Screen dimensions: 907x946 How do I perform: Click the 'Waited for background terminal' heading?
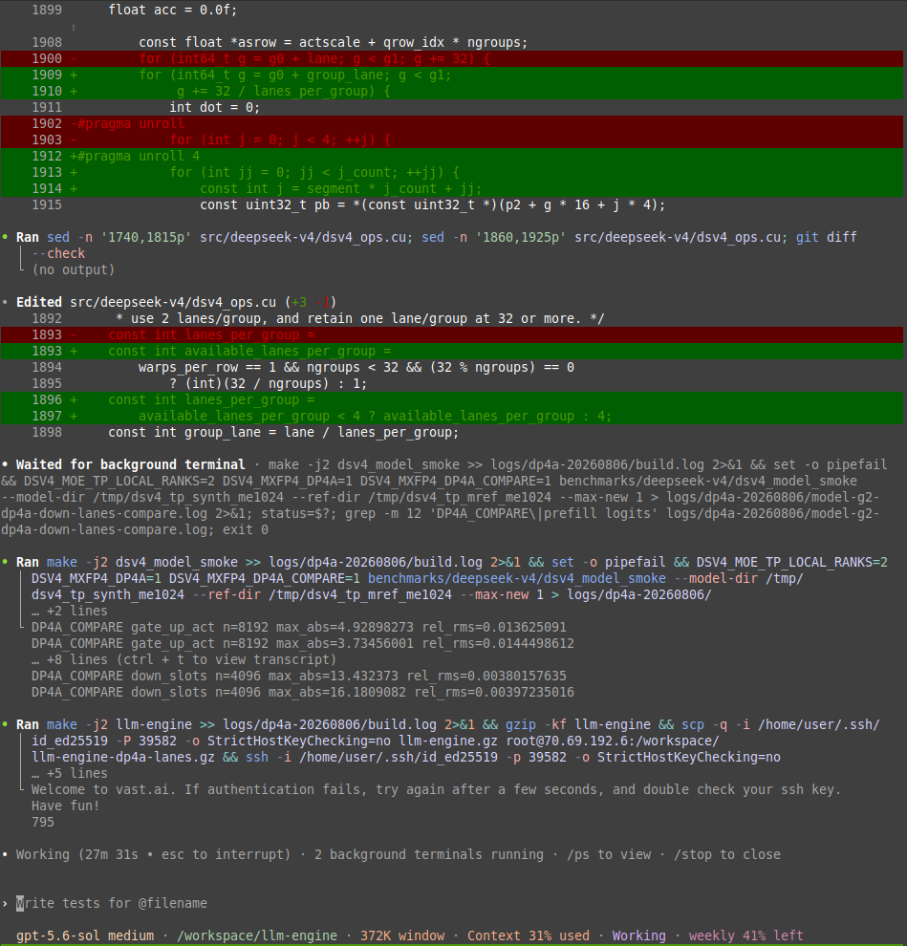(130, 464)
